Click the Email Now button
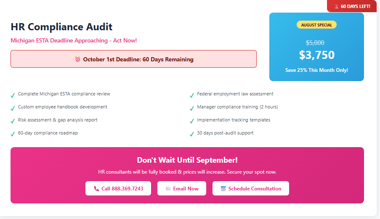The width and height of the screenshot is (380, 219). (182, 188)
